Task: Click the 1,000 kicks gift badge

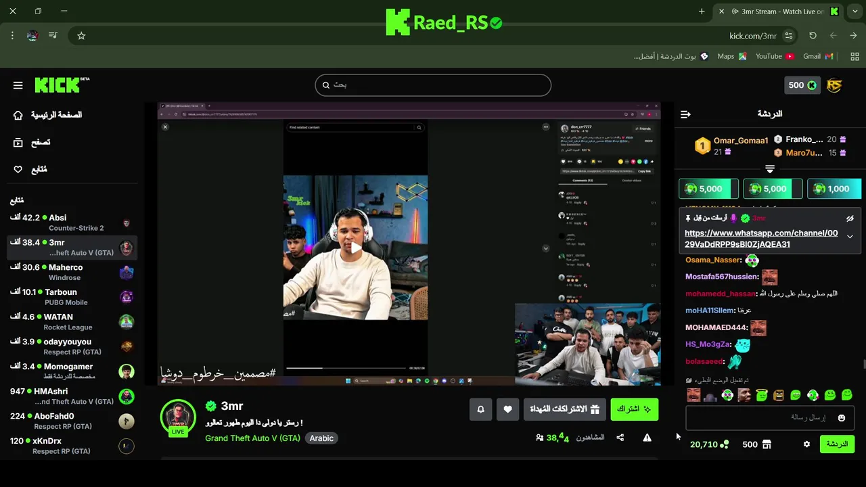Action: [x=834, y=189]
